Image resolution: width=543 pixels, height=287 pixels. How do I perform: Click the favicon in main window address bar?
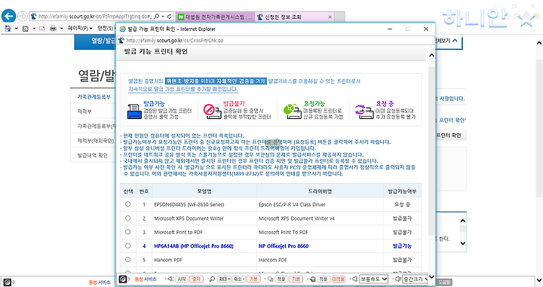(34, 17)
